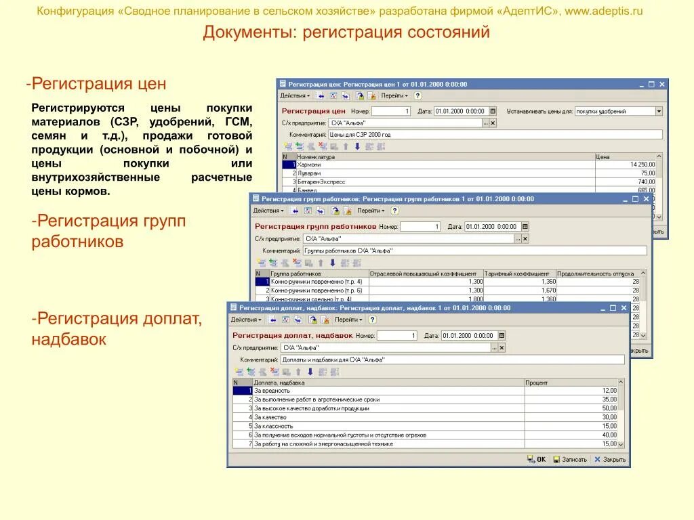Screen dimensions: 694x520
Task: Select row 'За выполнение работ в агротехнические сроки'
Action: [x=425, y=399]
